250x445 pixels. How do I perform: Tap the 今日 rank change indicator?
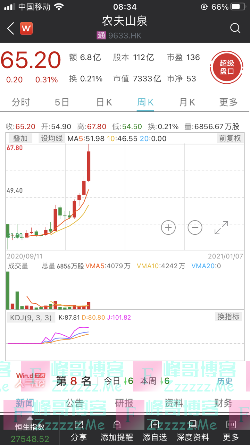pyautogui.click(x=119, y=381)
